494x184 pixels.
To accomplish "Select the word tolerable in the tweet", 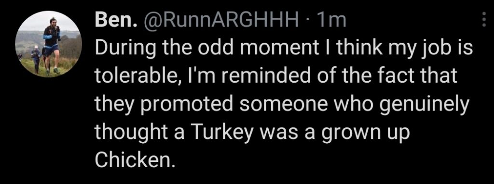I will [x=137, y=77].
